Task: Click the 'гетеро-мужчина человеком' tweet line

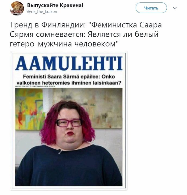Action: coord(64,44)
